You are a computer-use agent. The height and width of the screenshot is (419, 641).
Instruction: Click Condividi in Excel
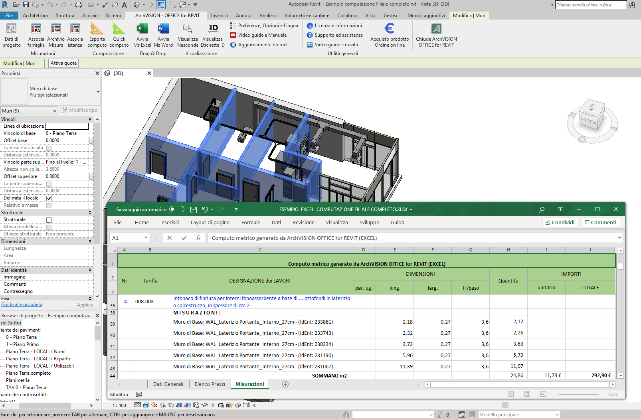560,223
